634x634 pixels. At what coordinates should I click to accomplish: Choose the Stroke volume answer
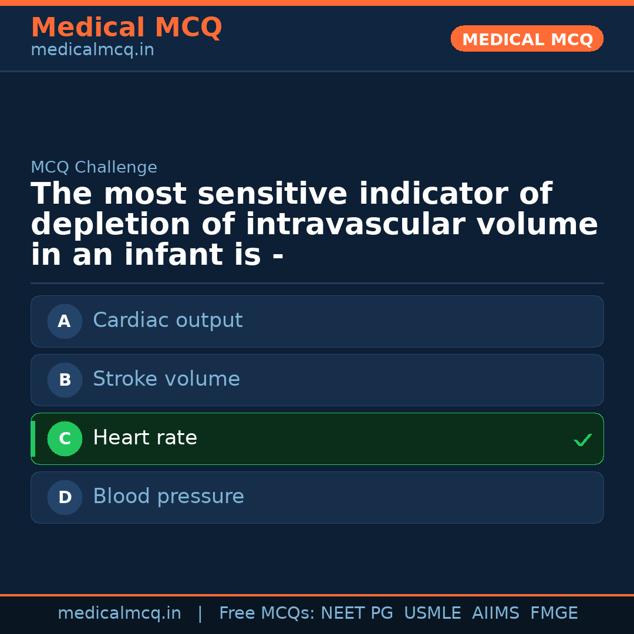click(167, 379)
